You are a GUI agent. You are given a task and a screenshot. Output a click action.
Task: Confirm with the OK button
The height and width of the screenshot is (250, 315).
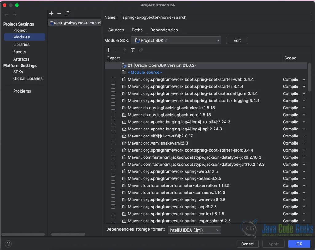coord(299,244)
